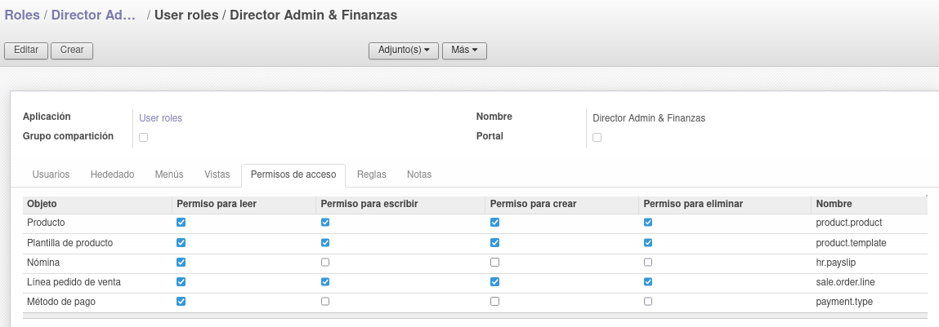The height and width of the screenshot is (327, 939).
Task: Toggle create permission for Línea pedido de venta
Action: [494, 281]
